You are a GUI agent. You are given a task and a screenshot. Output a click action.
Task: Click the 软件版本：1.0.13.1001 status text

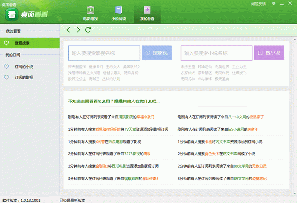coord(21,200)
